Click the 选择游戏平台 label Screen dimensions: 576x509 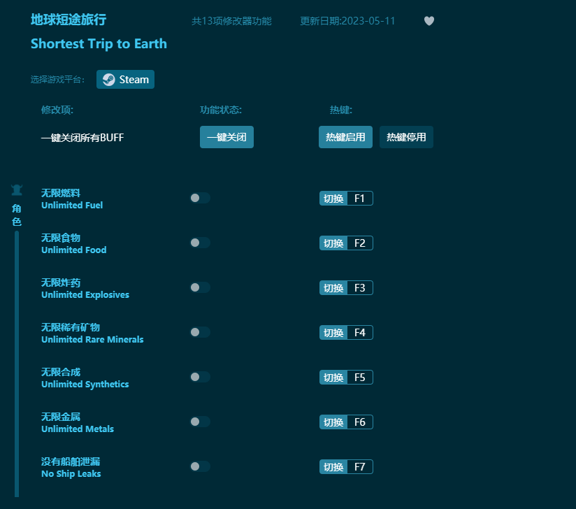click(58, 80)
